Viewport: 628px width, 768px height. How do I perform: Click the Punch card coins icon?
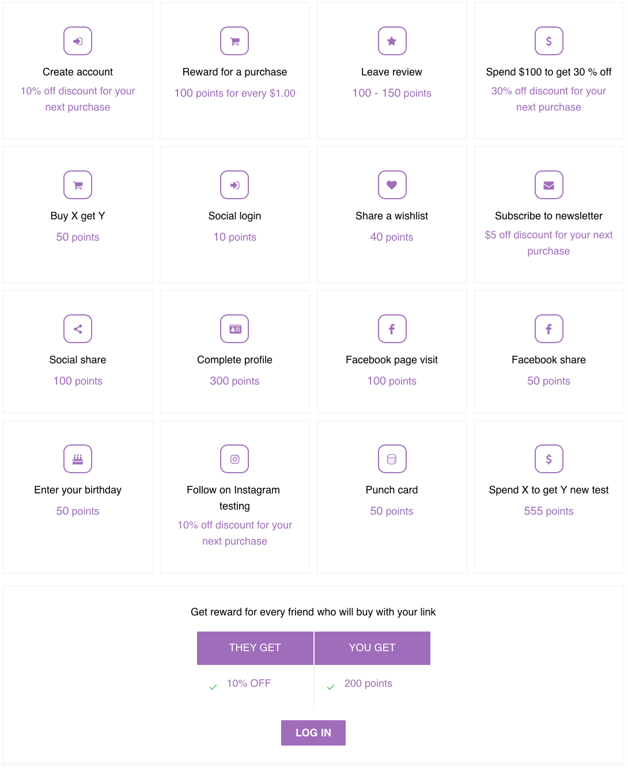(x=392, y=459)
